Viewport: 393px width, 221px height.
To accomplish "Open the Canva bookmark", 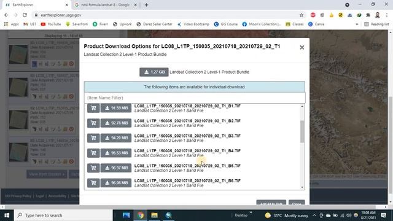I will tap(316, 24).
